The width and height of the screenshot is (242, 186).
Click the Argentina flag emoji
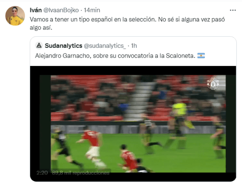(201, 56)
